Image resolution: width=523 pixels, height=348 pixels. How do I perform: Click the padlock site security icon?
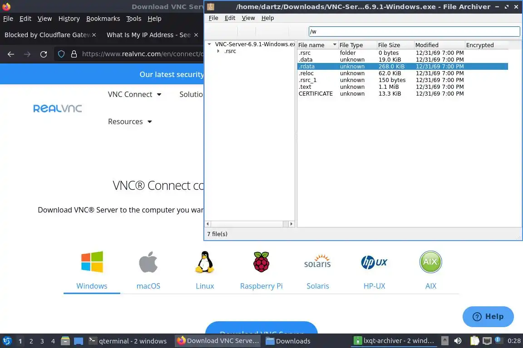74,54
